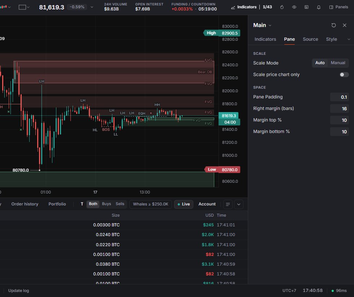Click the T trades filter icon

click(x=82, y=204)
